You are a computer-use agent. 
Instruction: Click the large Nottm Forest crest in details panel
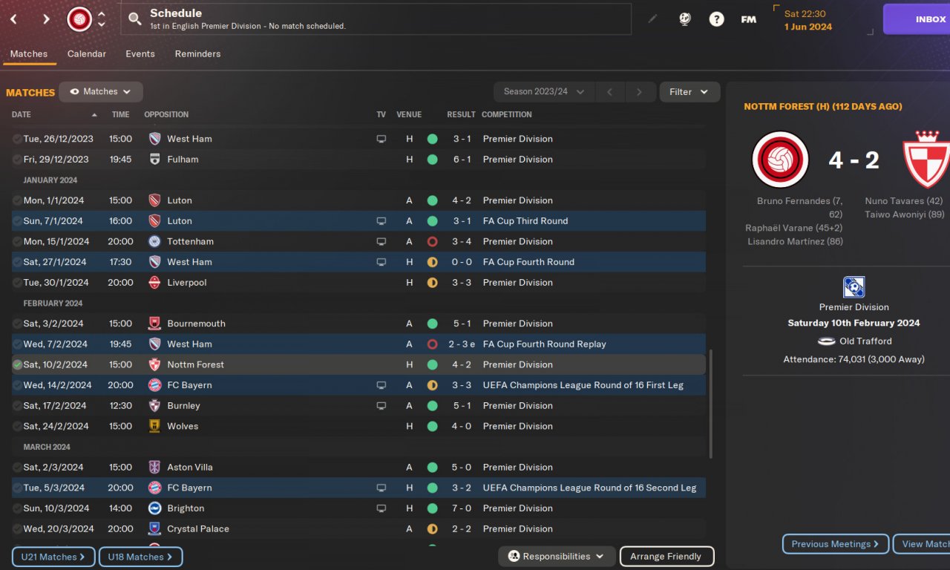(928, 160)
